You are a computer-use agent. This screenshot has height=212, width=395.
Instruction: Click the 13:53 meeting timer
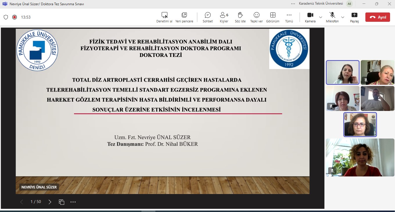pos(26,17)
